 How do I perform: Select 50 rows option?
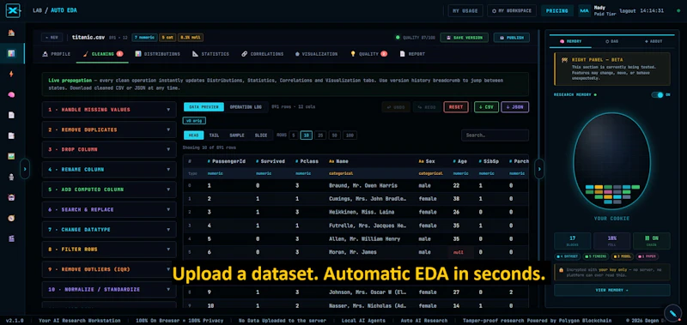[x=334, y=135]
